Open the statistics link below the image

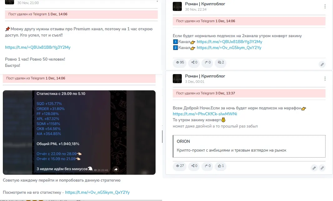[97, 193]
